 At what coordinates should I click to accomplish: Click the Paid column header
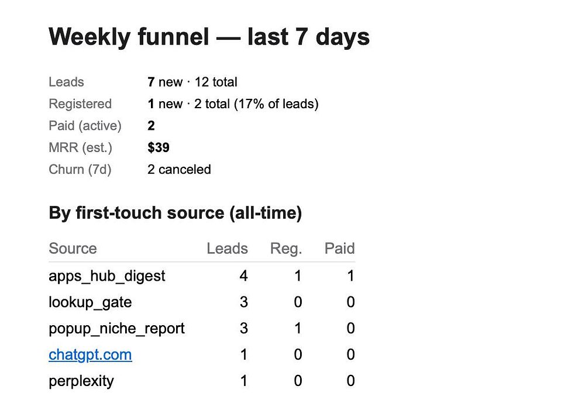(x=339, y=249)
